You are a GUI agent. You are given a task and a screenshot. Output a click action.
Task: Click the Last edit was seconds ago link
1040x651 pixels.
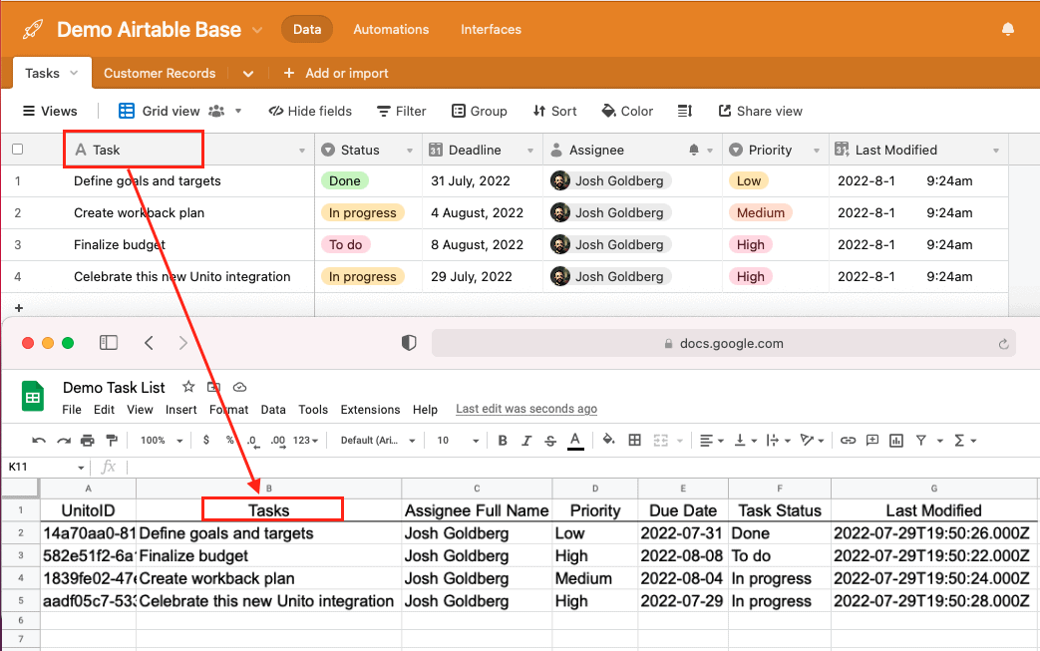(x=526, y=409)
